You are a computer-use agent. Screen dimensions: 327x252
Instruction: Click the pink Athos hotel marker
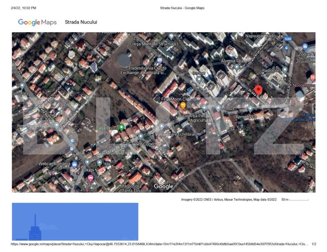(91, 178)
